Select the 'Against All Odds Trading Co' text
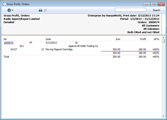The width and height of the screenshot is (167, 120). pos(83,46)
